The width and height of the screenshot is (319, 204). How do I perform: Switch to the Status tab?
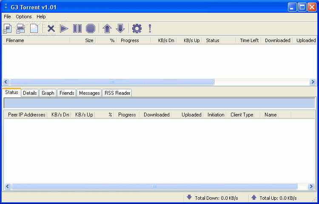[x=11, y=92]
